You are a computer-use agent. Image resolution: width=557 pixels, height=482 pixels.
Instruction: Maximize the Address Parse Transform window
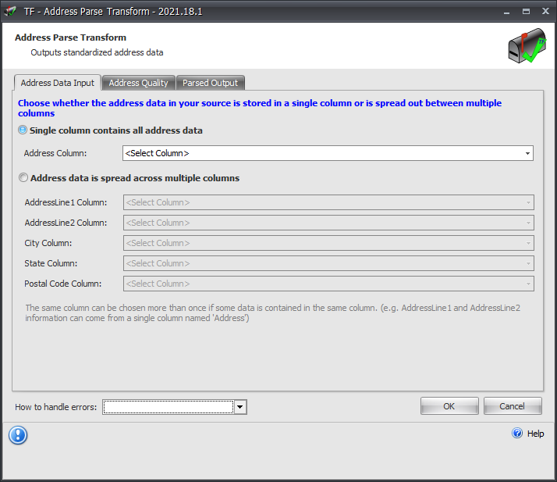526,12
